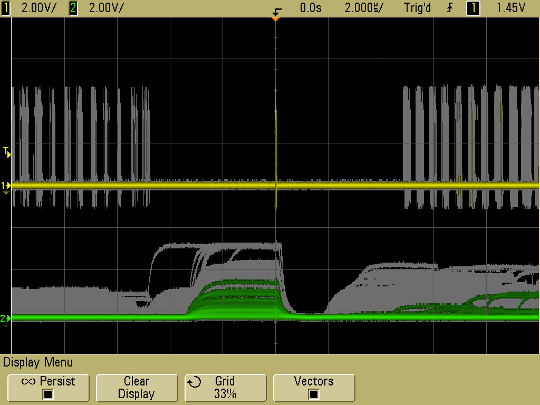The height and width of the screenshot is (405, 540).
Task: Adjust the Grid 33% intensity softkey
Action: [225, 388]
